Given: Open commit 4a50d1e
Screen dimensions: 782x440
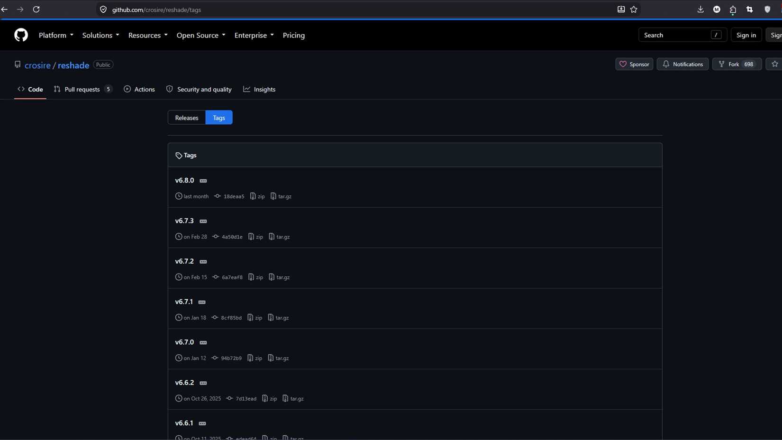Looking at the screenshot, I should 227,237.
